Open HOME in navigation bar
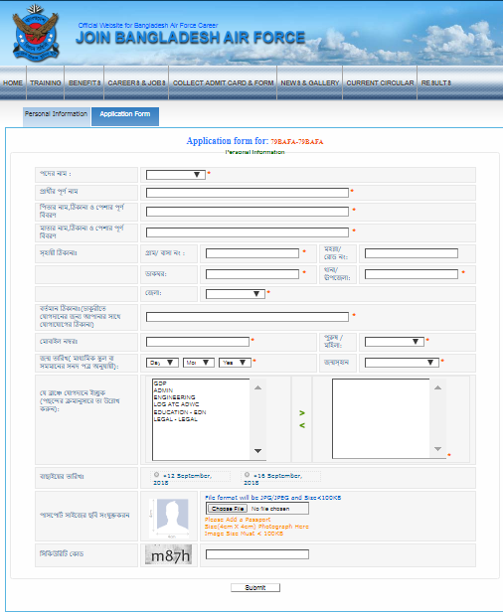The width and height of the screenshot is (503, 613). point(13,82)
